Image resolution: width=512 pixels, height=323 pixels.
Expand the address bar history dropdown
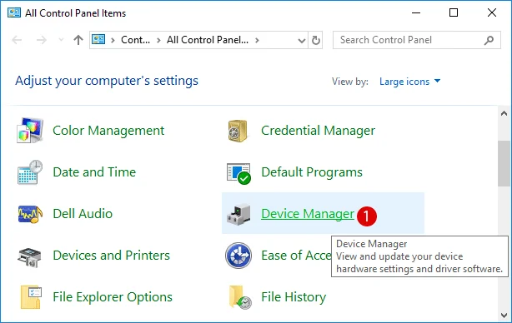pos(302,41)
